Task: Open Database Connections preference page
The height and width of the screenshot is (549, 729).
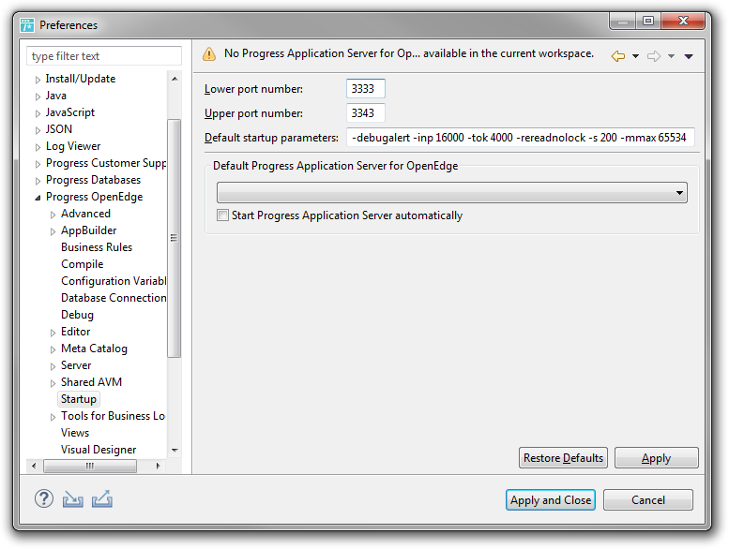Action: pos(114,298)
